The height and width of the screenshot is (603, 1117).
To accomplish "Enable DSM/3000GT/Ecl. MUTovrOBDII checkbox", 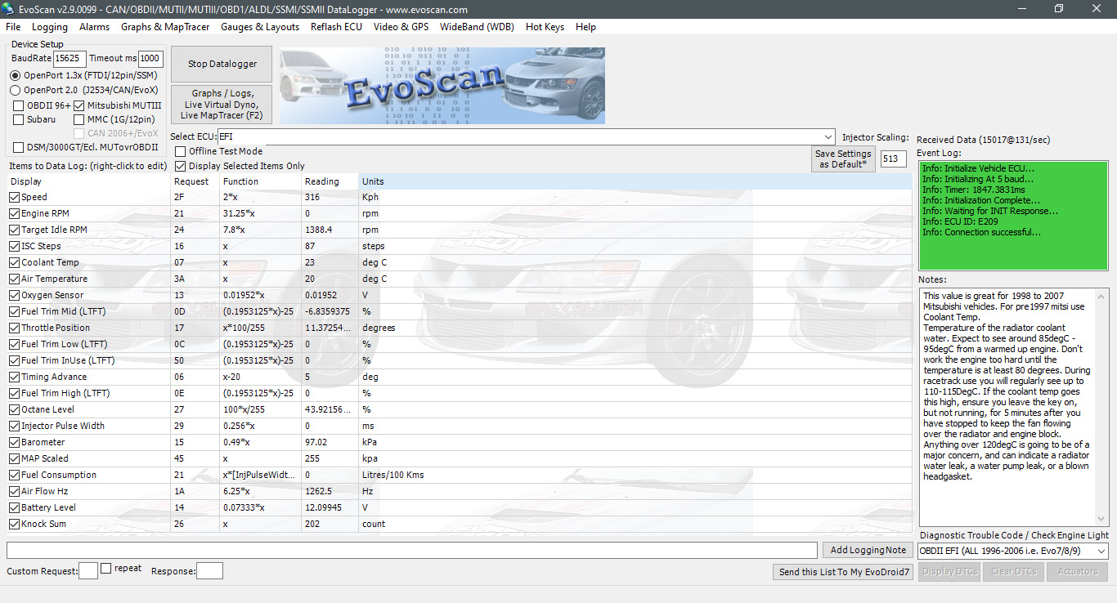I will pos(19,148).
